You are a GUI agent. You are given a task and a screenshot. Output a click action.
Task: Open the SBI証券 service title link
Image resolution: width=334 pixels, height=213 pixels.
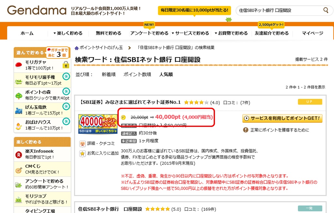(130, 102)
